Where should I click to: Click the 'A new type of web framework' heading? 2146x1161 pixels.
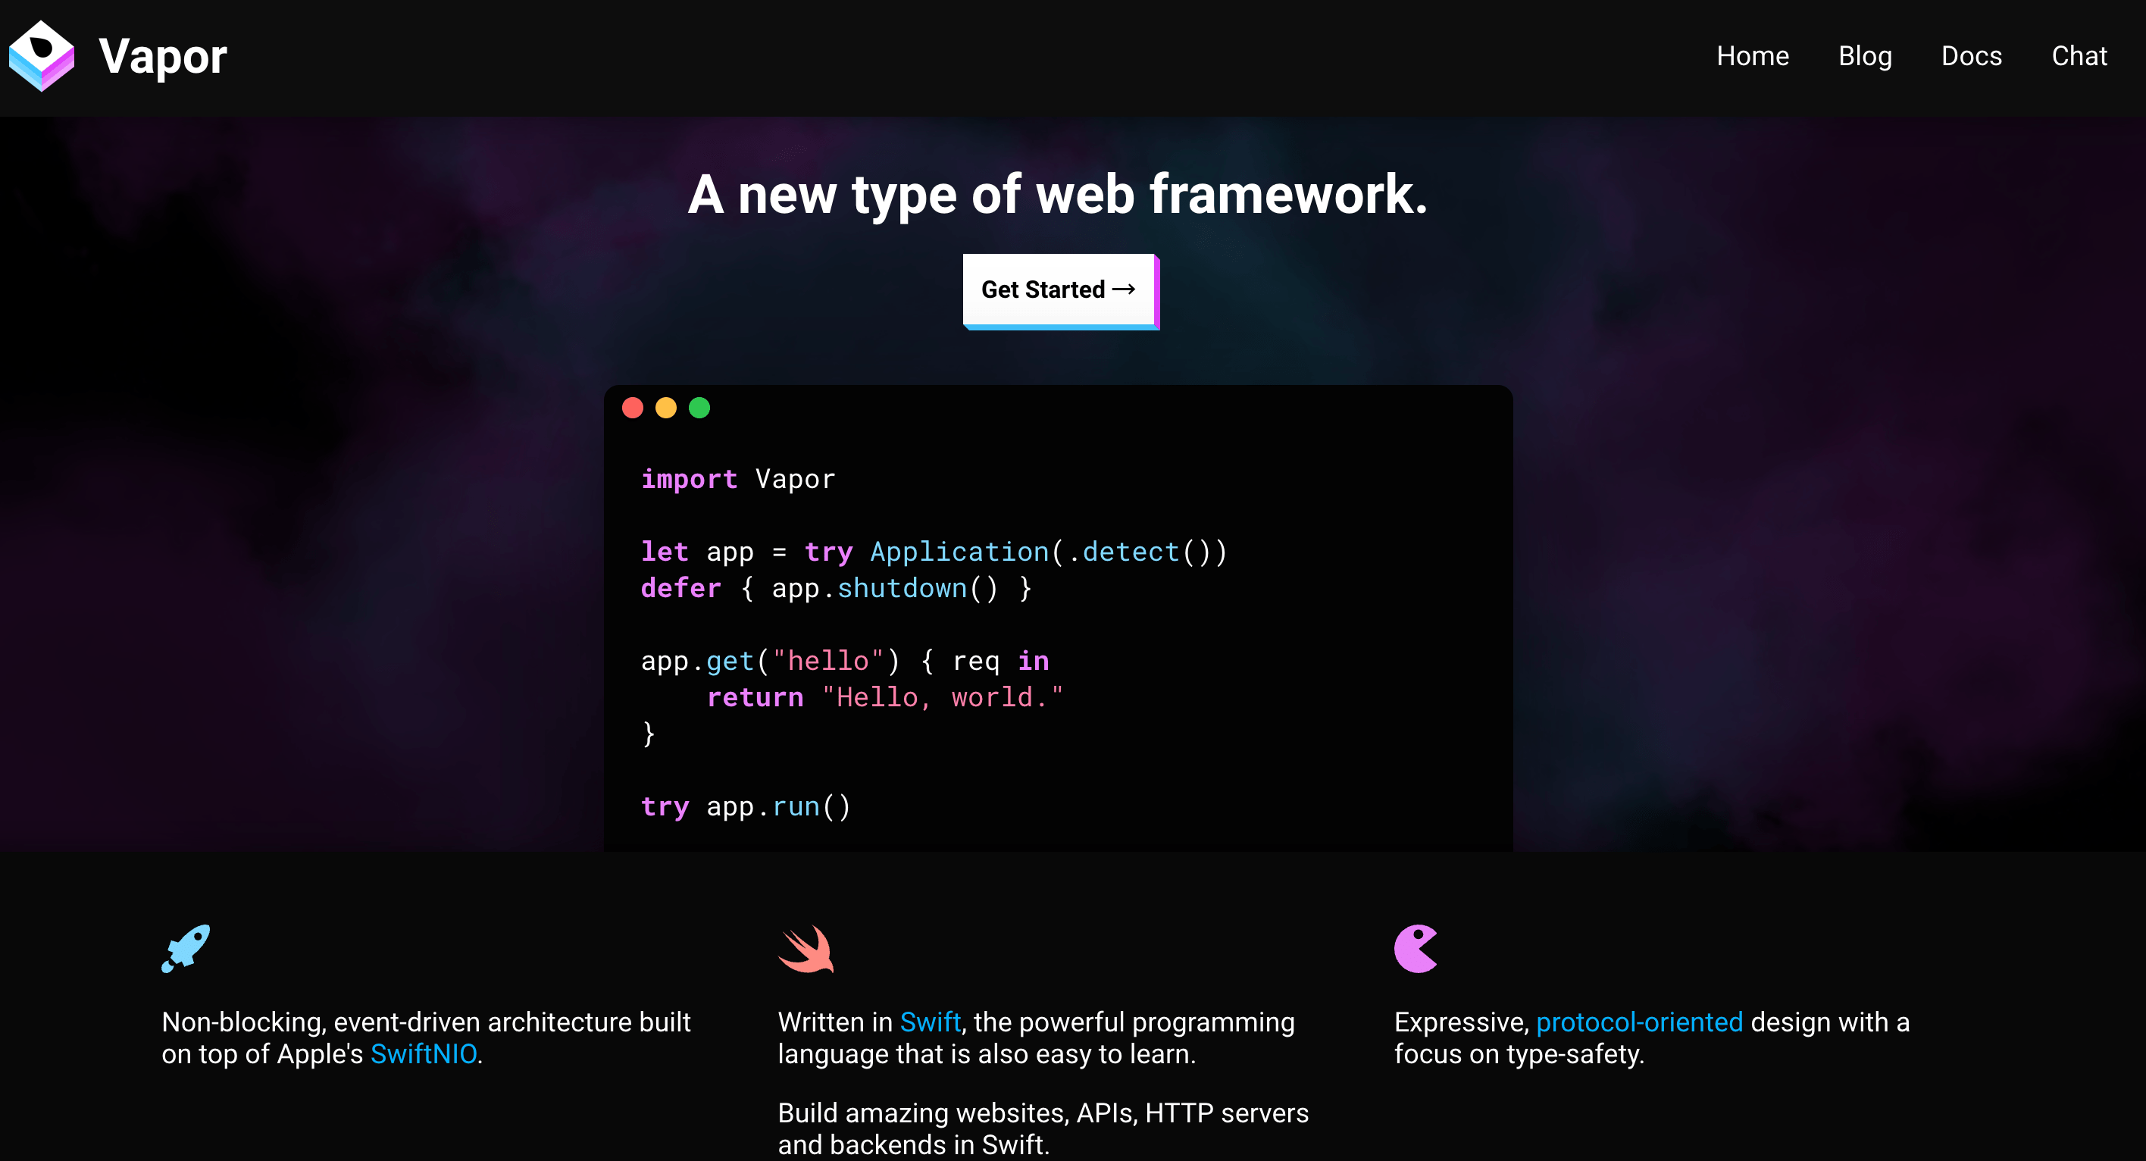(x=1058, y=195)
